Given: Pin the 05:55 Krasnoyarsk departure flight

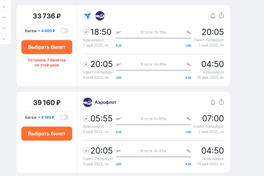Looking at the screenshot, I should [86, 119].
